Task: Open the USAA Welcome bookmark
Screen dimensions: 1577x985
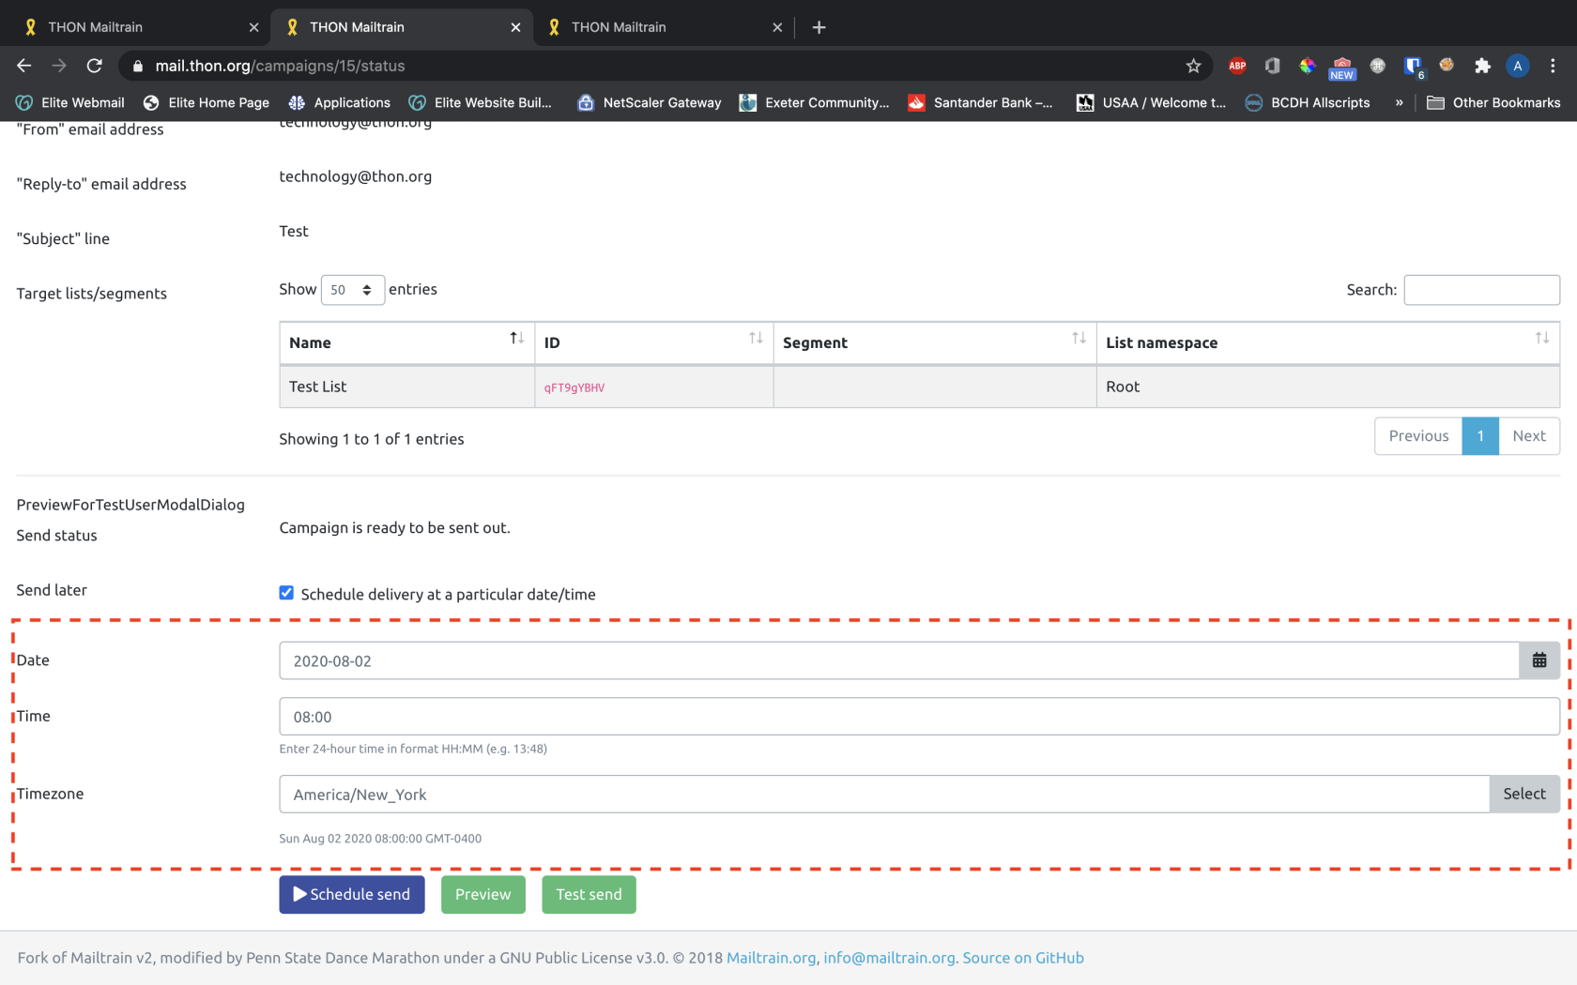Action: click(x=1151, y=102)
